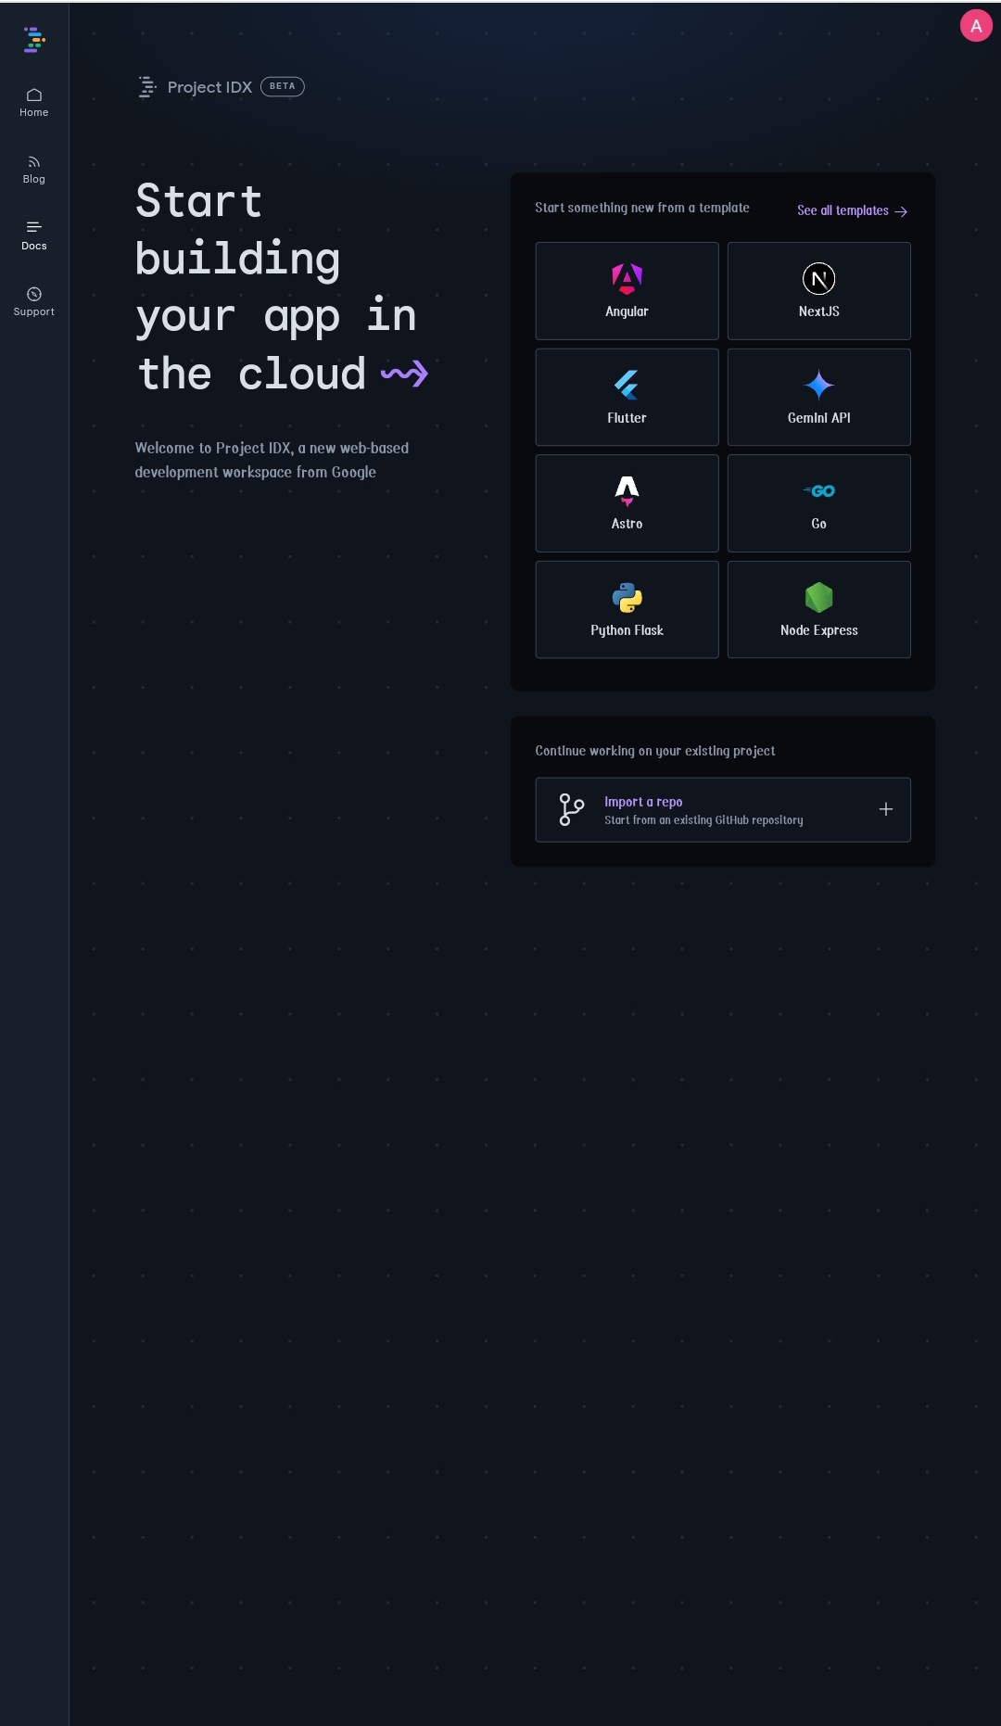
Task: Open the Home page from sidebar
Action: (34, 102)
